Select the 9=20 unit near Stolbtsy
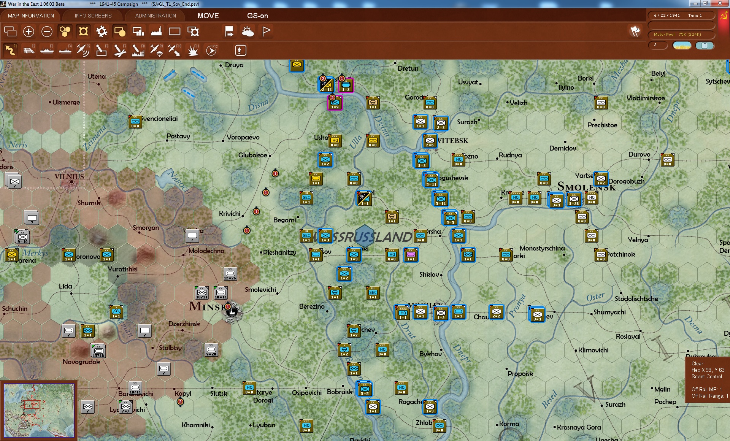Viewport: 730px width, 441px height. point(211,350)
